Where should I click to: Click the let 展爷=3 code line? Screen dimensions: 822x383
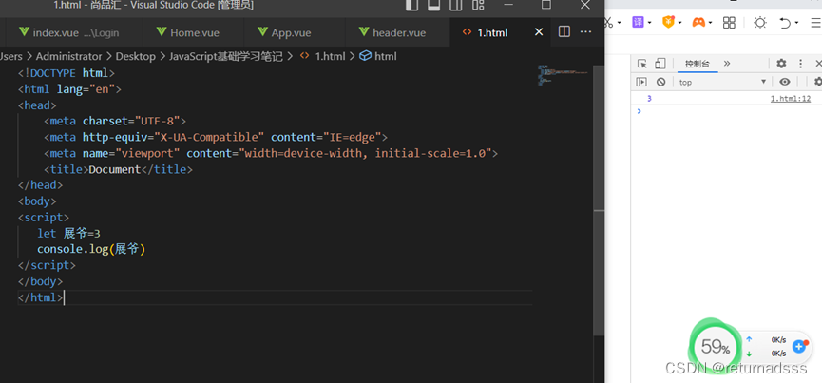click(68, 233)
